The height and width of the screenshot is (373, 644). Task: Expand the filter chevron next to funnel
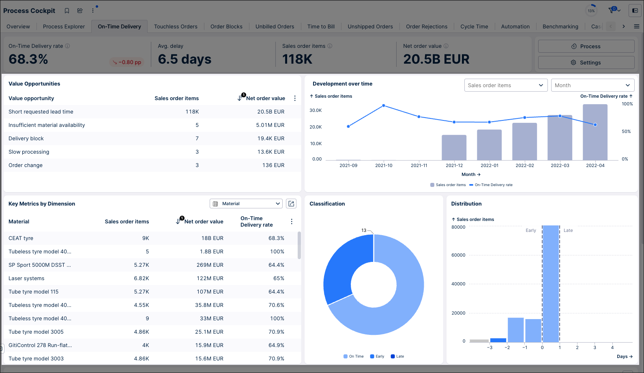coord(619,11)
